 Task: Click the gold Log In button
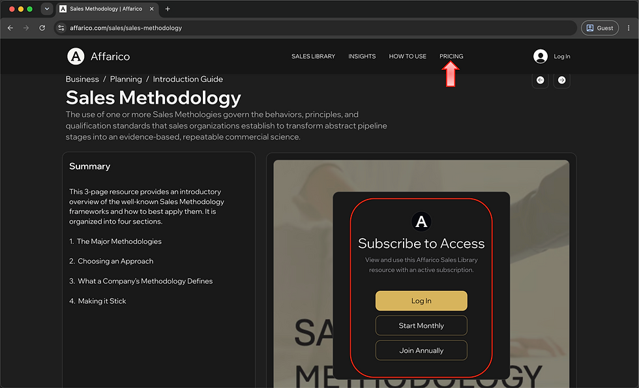point(421,301)
